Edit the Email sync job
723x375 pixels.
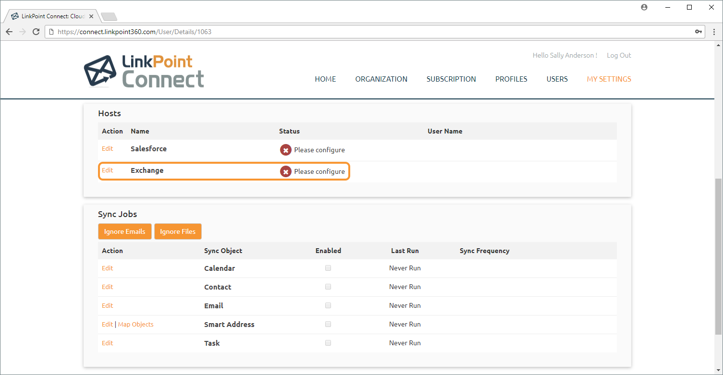pyautogui.click(x=107, y=305)
